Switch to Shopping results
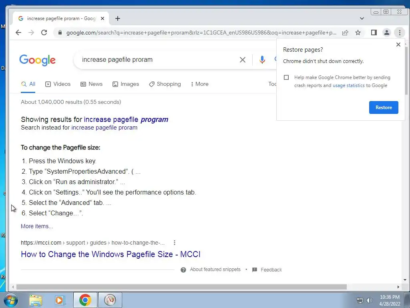The width and height of the screenshot is (410, 308). click(165, 84)
